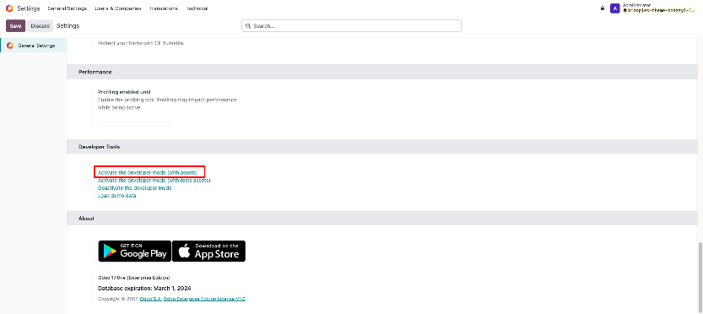Activate the developer mode (with assets)
This screenshot has width=703, height=314.
tap(148, 172)
